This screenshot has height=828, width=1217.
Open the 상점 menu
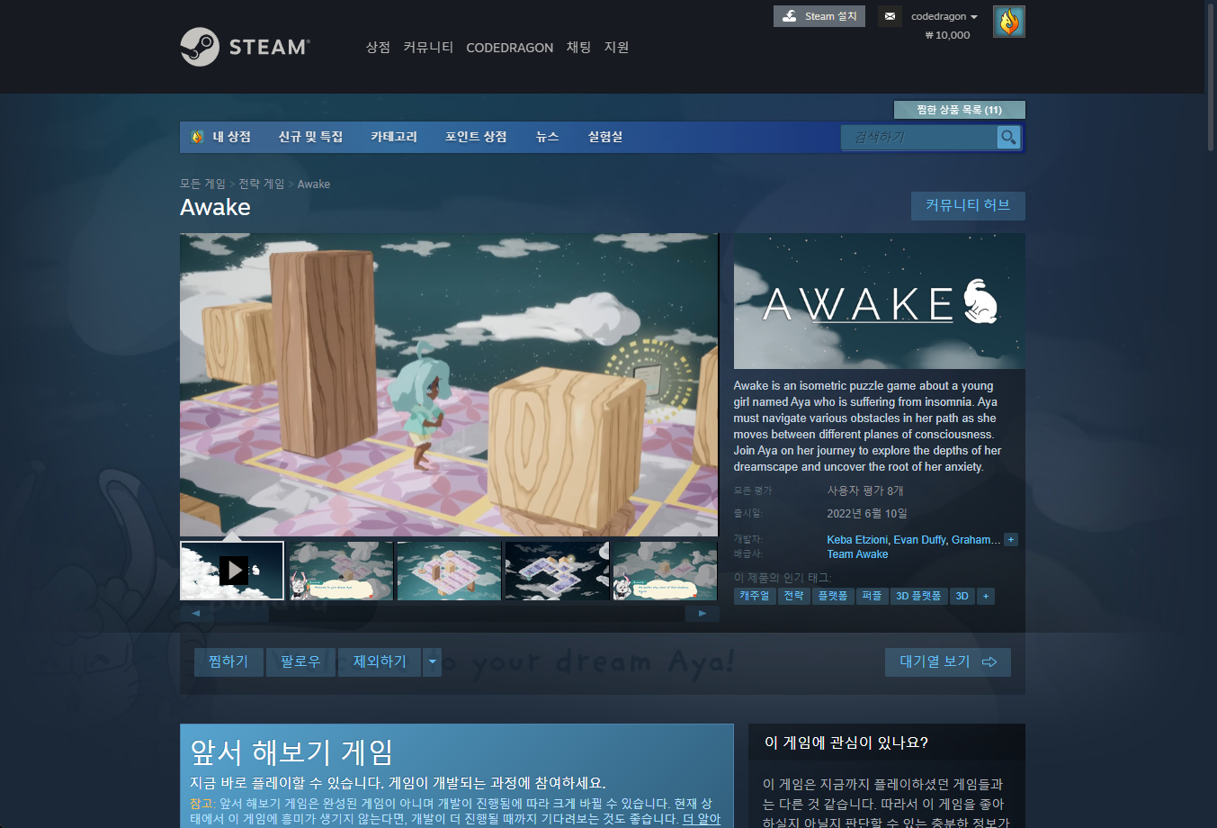pos(378,47)
